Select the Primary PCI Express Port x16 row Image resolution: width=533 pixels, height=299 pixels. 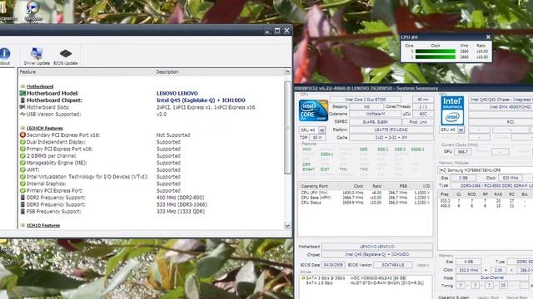(x=152, y=149)
